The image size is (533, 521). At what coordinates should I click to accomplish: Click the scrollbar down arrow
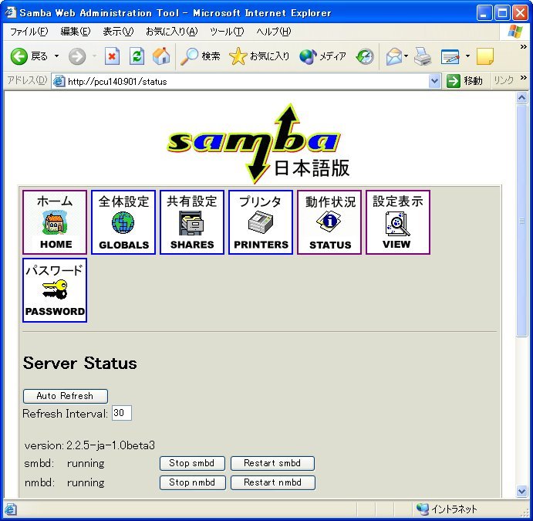pyautogui.click(x=521, y=491)
